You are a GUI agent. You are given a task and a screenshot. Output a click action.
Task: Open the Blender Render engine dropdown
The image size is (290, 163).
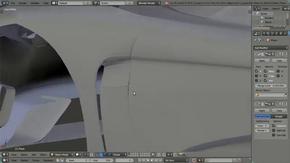point(149,3)
